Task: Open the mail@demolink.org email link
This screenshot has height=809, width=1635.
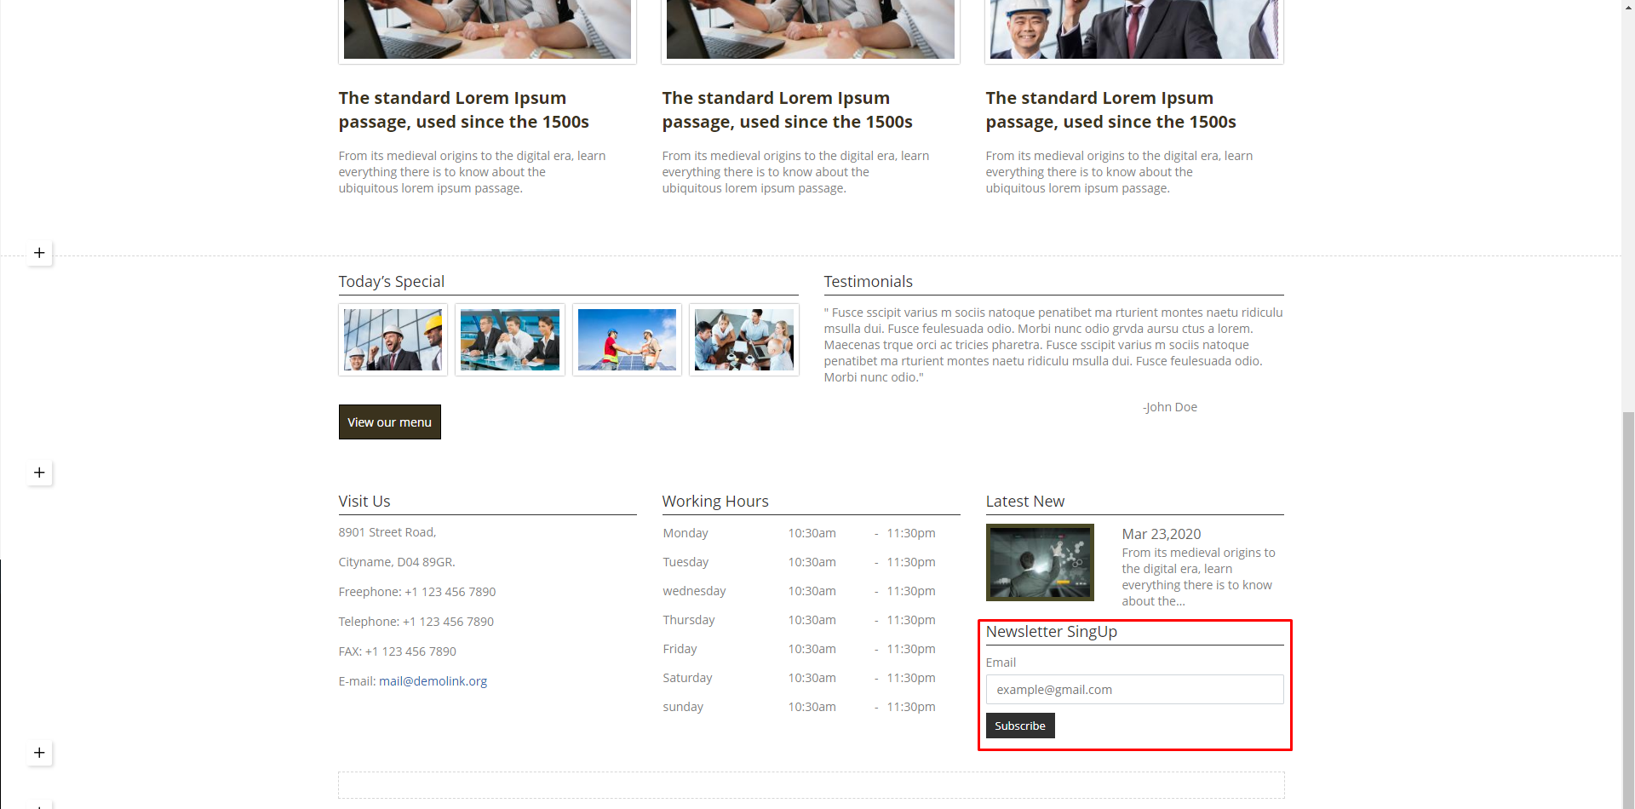Action: (x=433, y=681)
